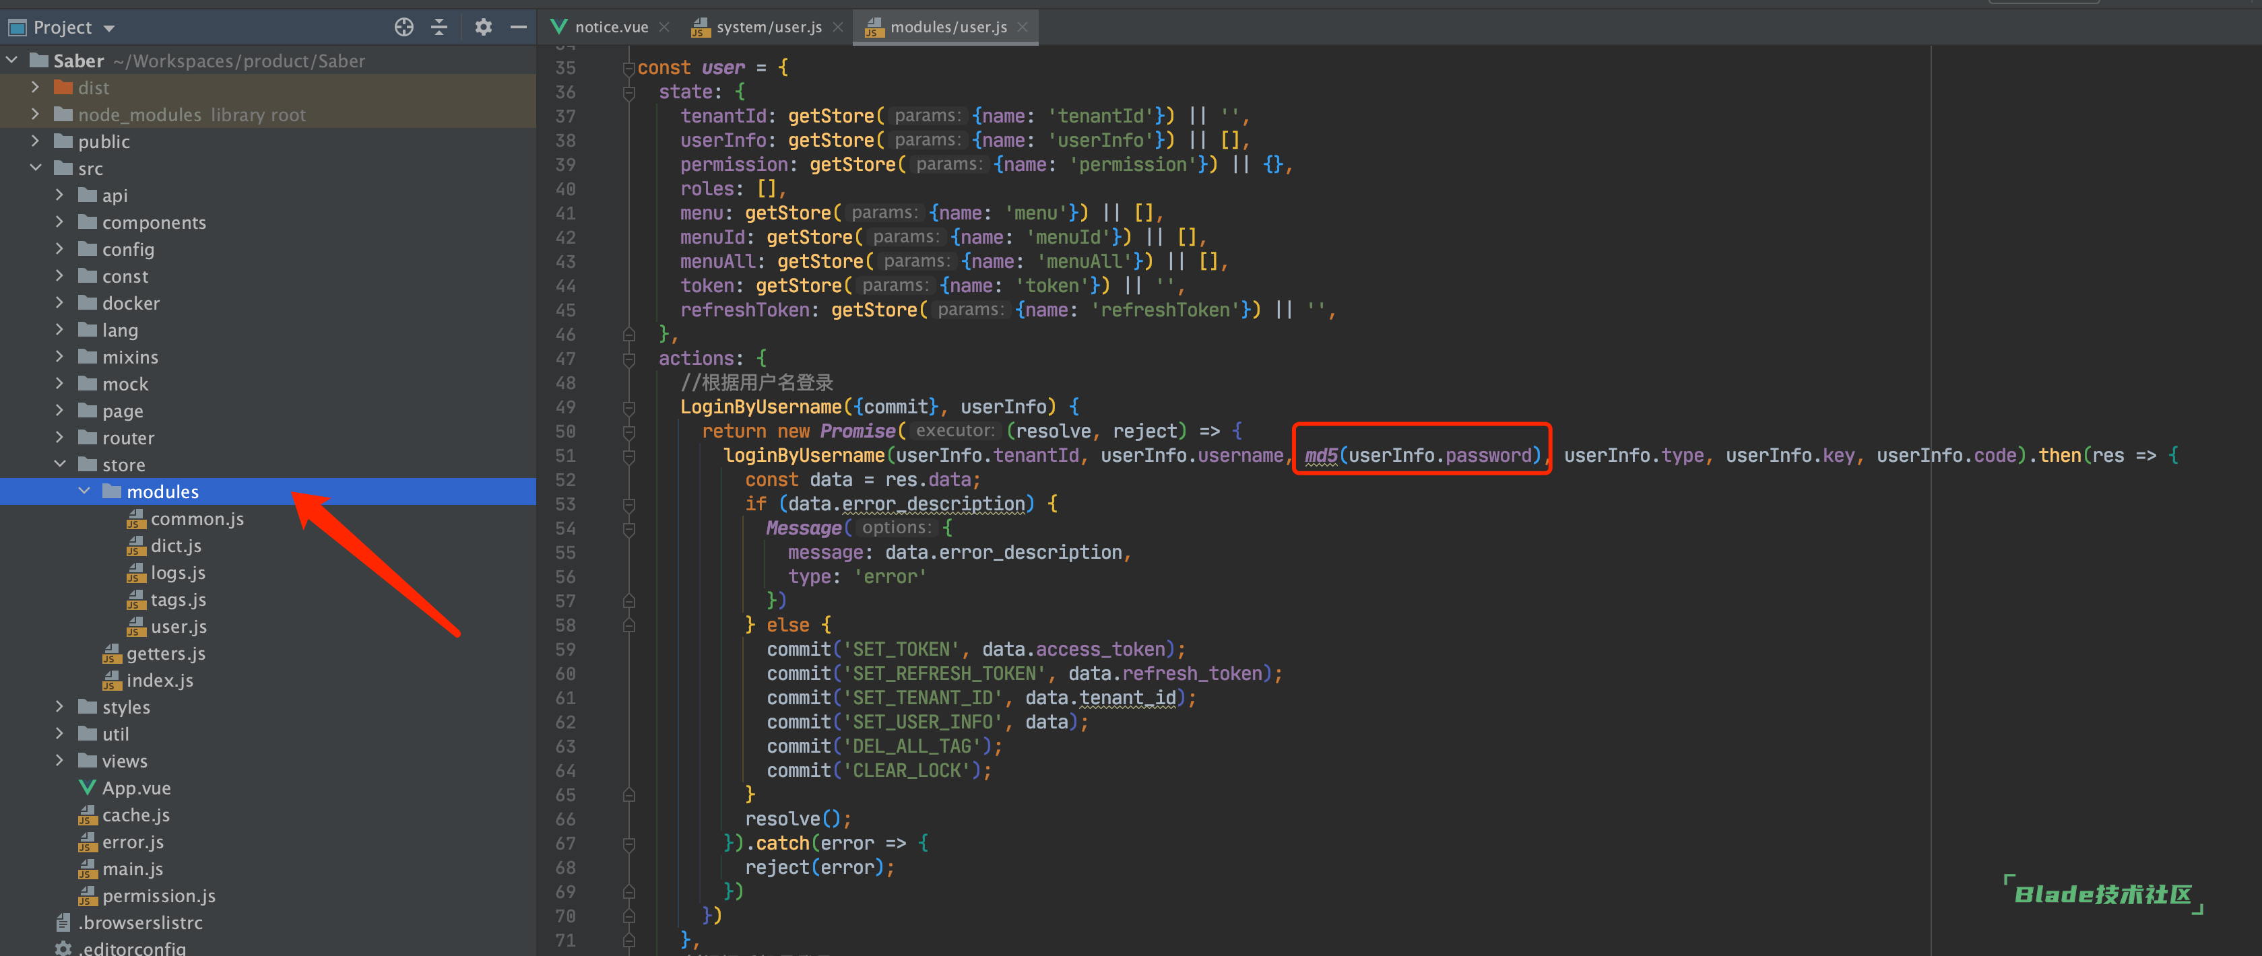Image resolution: width=2262 pixels, height=956 pixels.
Task: Click line number 51 in the gutter
Action: point(564,454)
